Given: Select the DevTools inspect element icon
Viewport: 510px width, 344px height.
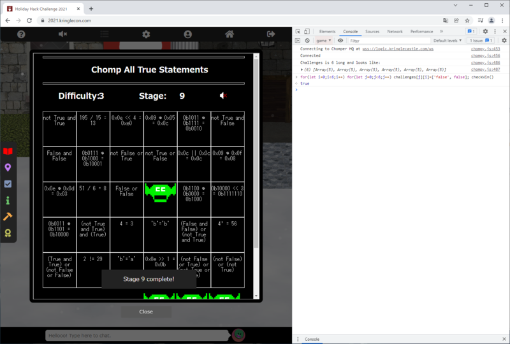Looking at the screenshot, I should pyautogui.click(x=298, y=32).
